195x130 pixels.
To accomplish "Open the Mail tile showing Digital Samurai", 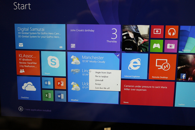I will [40, 37].
